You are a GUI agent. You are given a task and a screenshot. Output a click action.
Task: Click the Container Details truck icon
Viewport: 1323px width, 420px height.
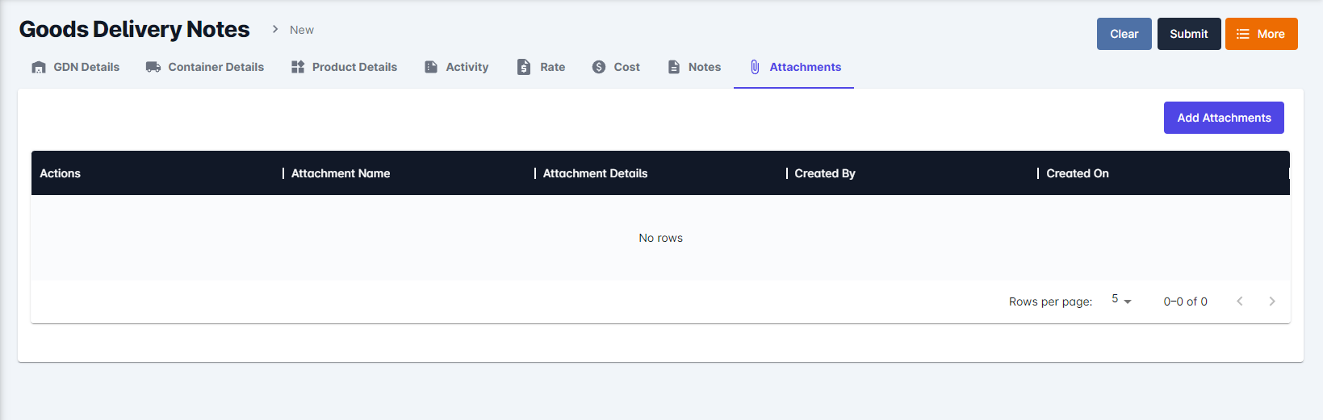(x=153, y=67)
